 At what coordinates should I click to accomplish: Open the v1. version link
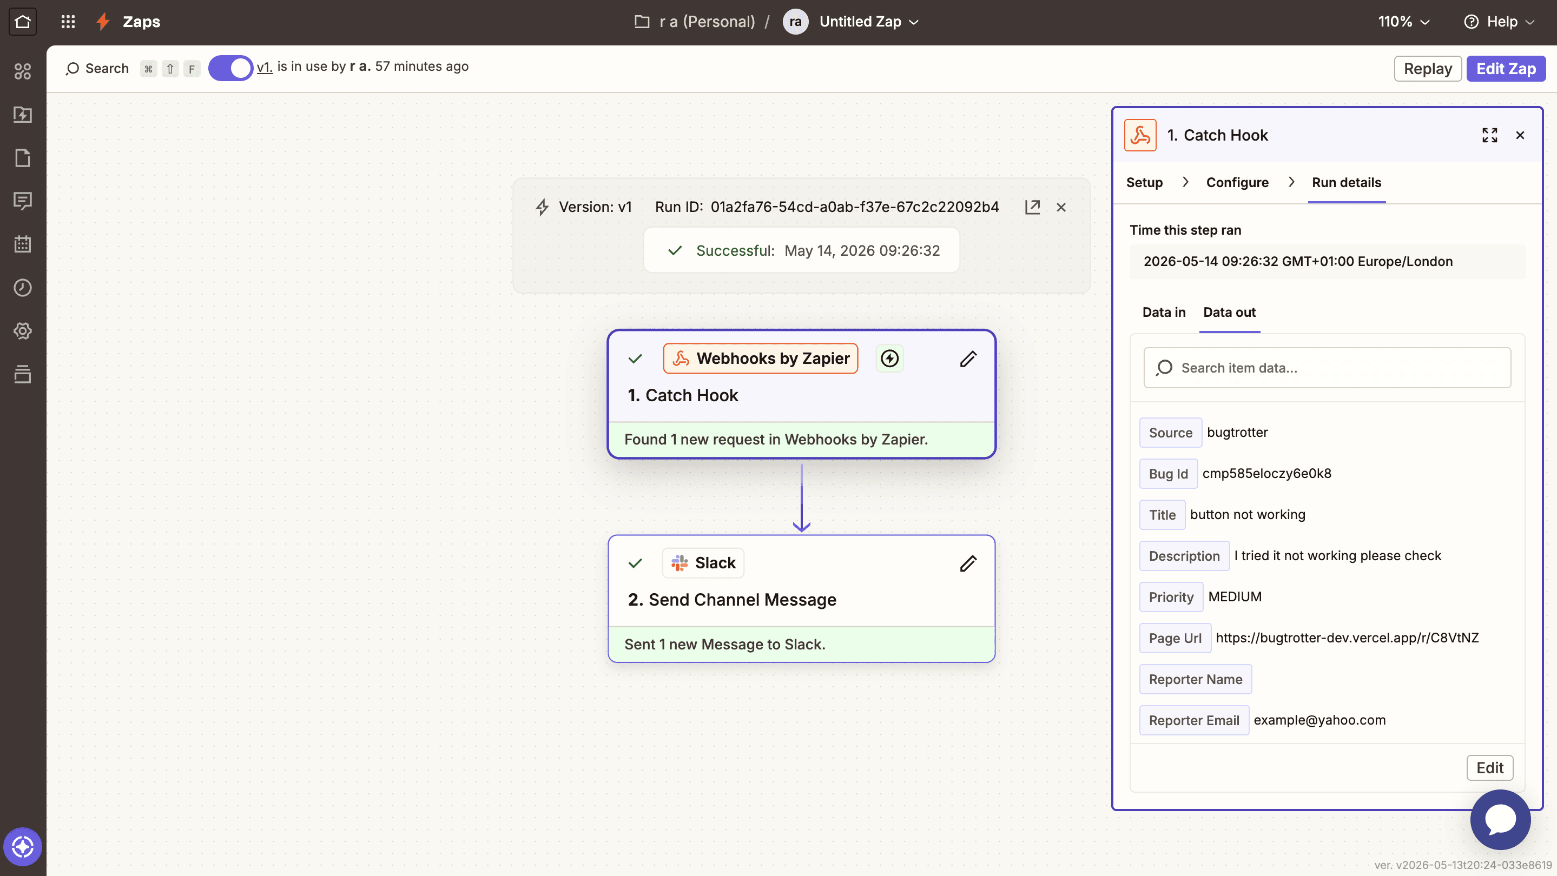(x=265, y=67)
